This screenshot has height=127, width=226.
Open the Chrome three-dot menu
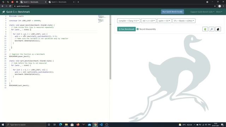pyautogui.click(x=224, y=6)
